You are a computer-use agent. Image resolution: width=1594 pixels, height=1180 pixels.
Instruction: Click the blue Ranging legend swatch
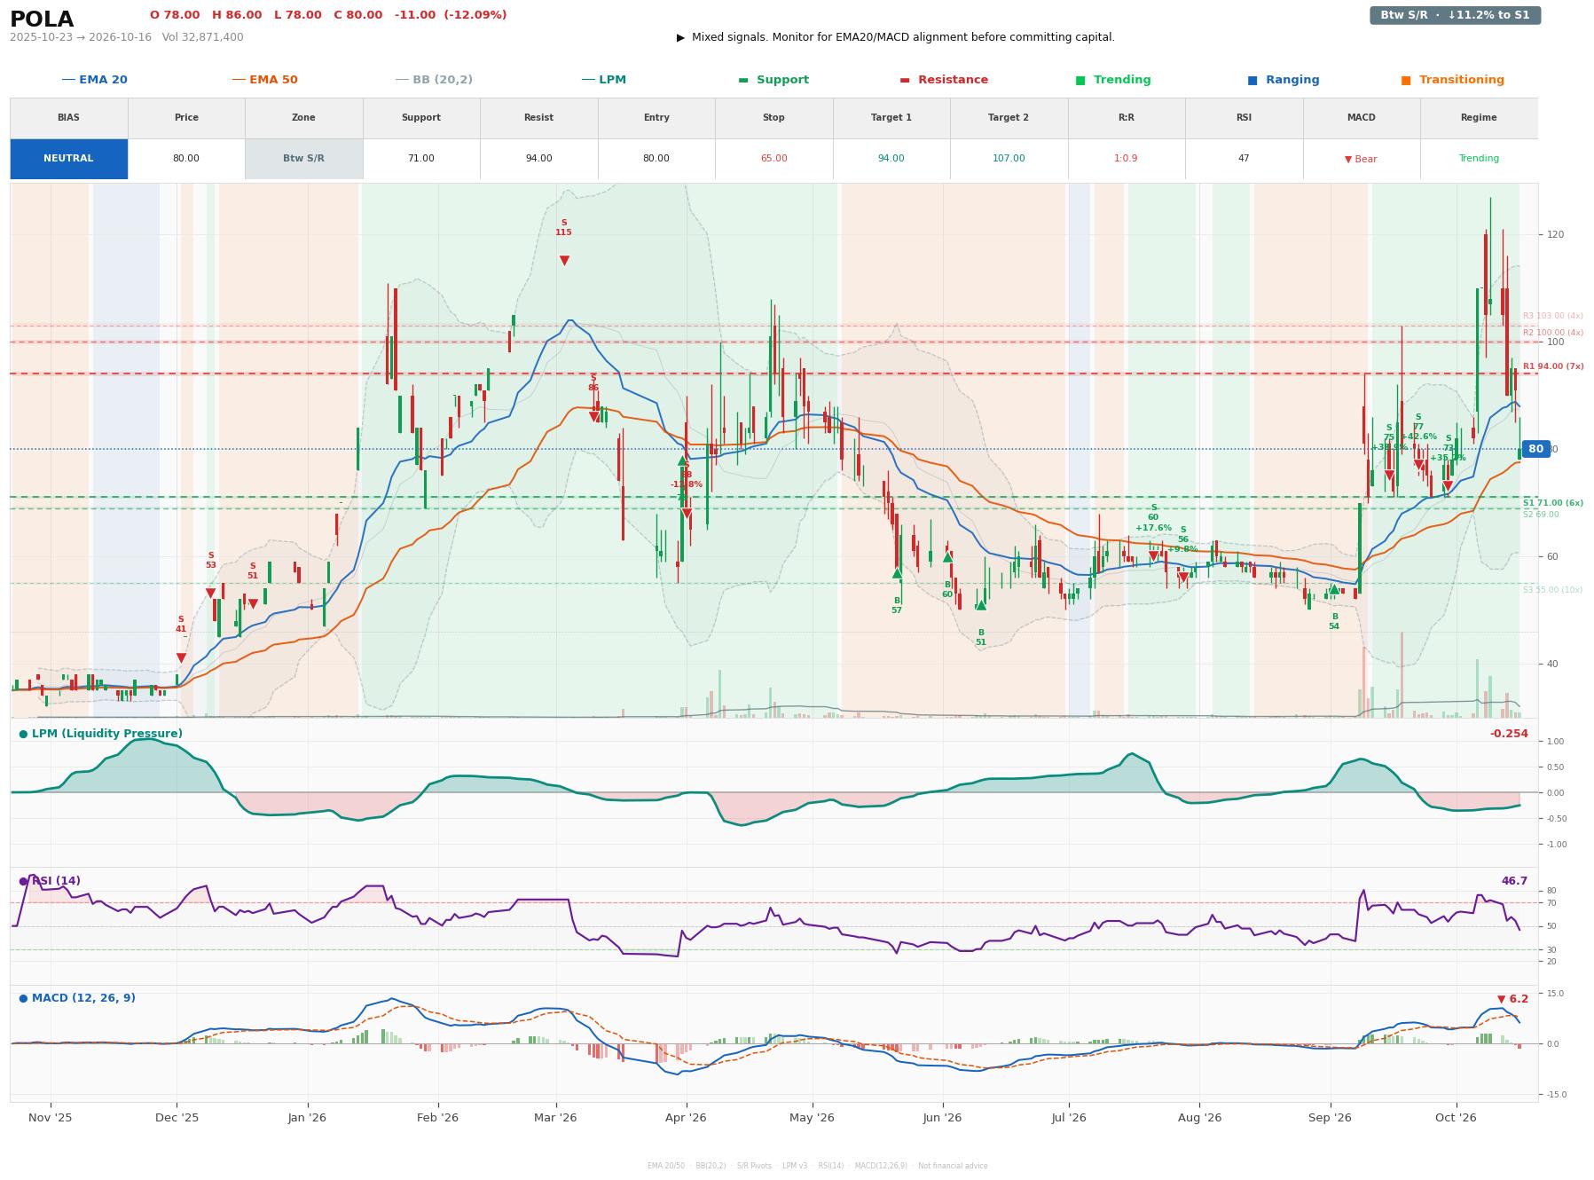click(x=1252, y=80)
